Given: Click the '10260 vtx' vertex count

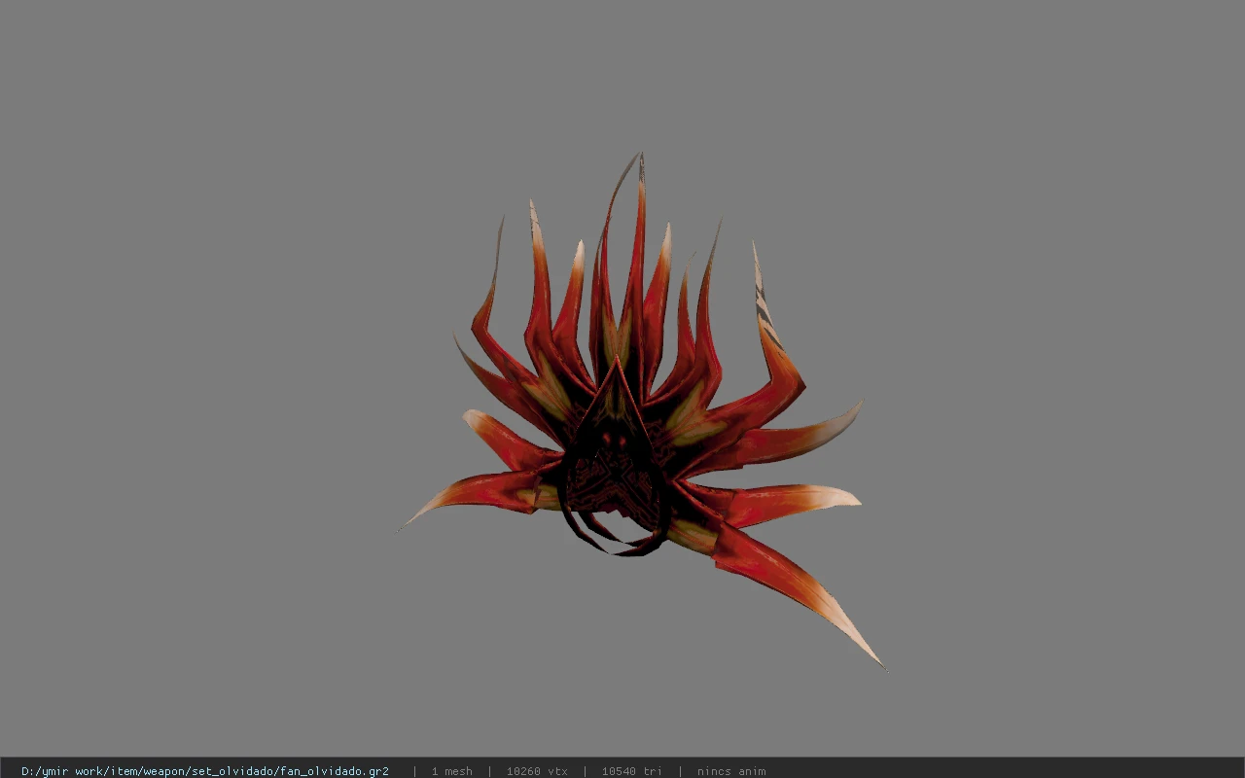Looking at the screenshot, I should tap(537, 771).
